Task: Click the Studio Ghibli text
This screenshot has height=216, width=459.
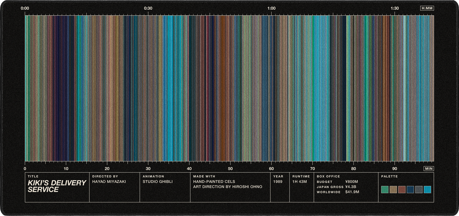Action: coord(158,182)
